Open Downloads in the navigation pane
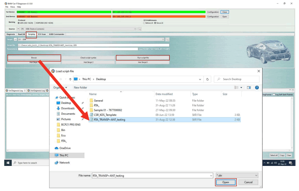 pyautogui.click(x=68, y=108)
